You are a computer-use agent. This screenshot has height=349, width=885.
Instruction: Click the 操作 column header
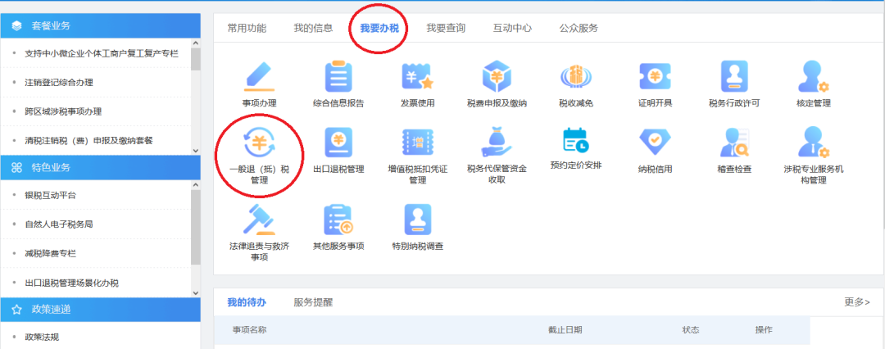(764, 330)
